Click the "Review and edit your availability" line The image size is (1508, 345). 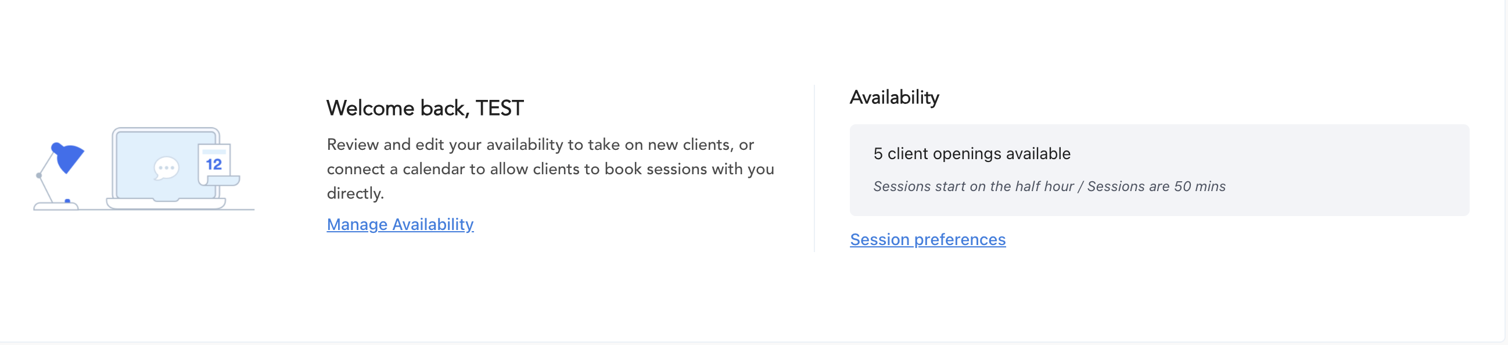tap(540, 144)
